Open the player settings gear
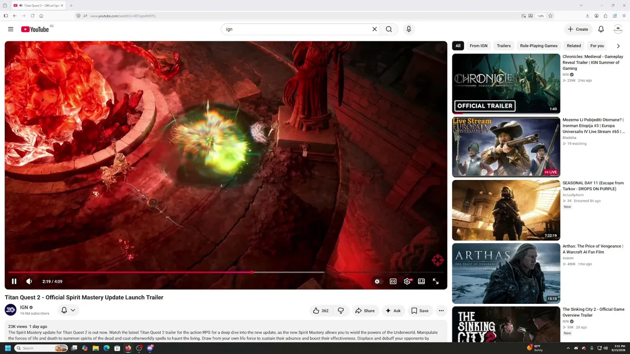630x354 pixels. (407, 282)
